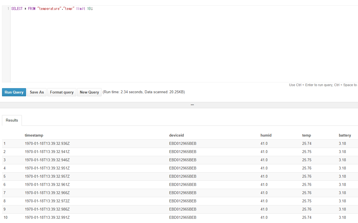Click the Run Query button
Viewport: 358px width, 223px height.
[14, 92]
